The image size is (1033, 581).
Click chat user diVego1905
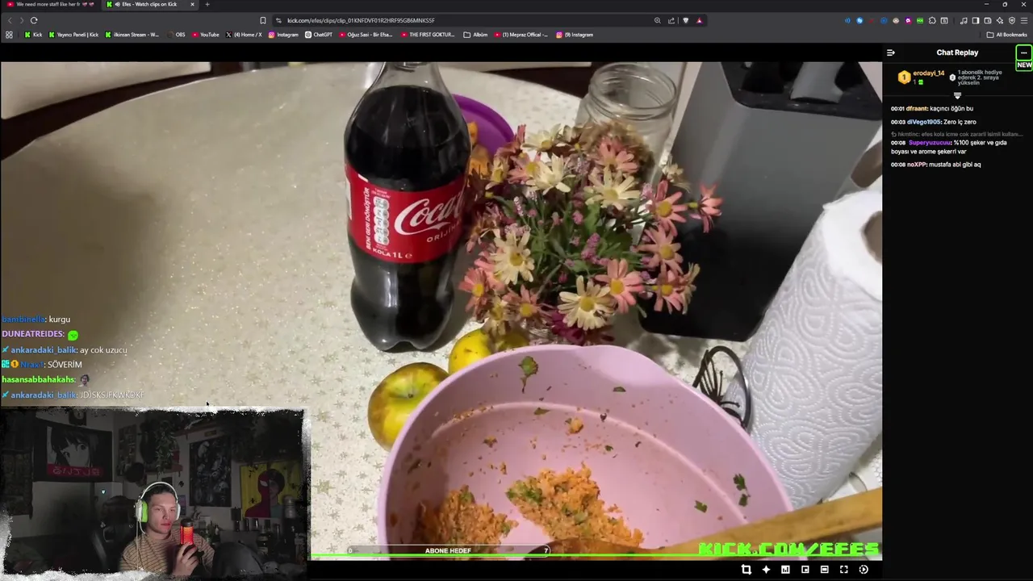(923, 122)
